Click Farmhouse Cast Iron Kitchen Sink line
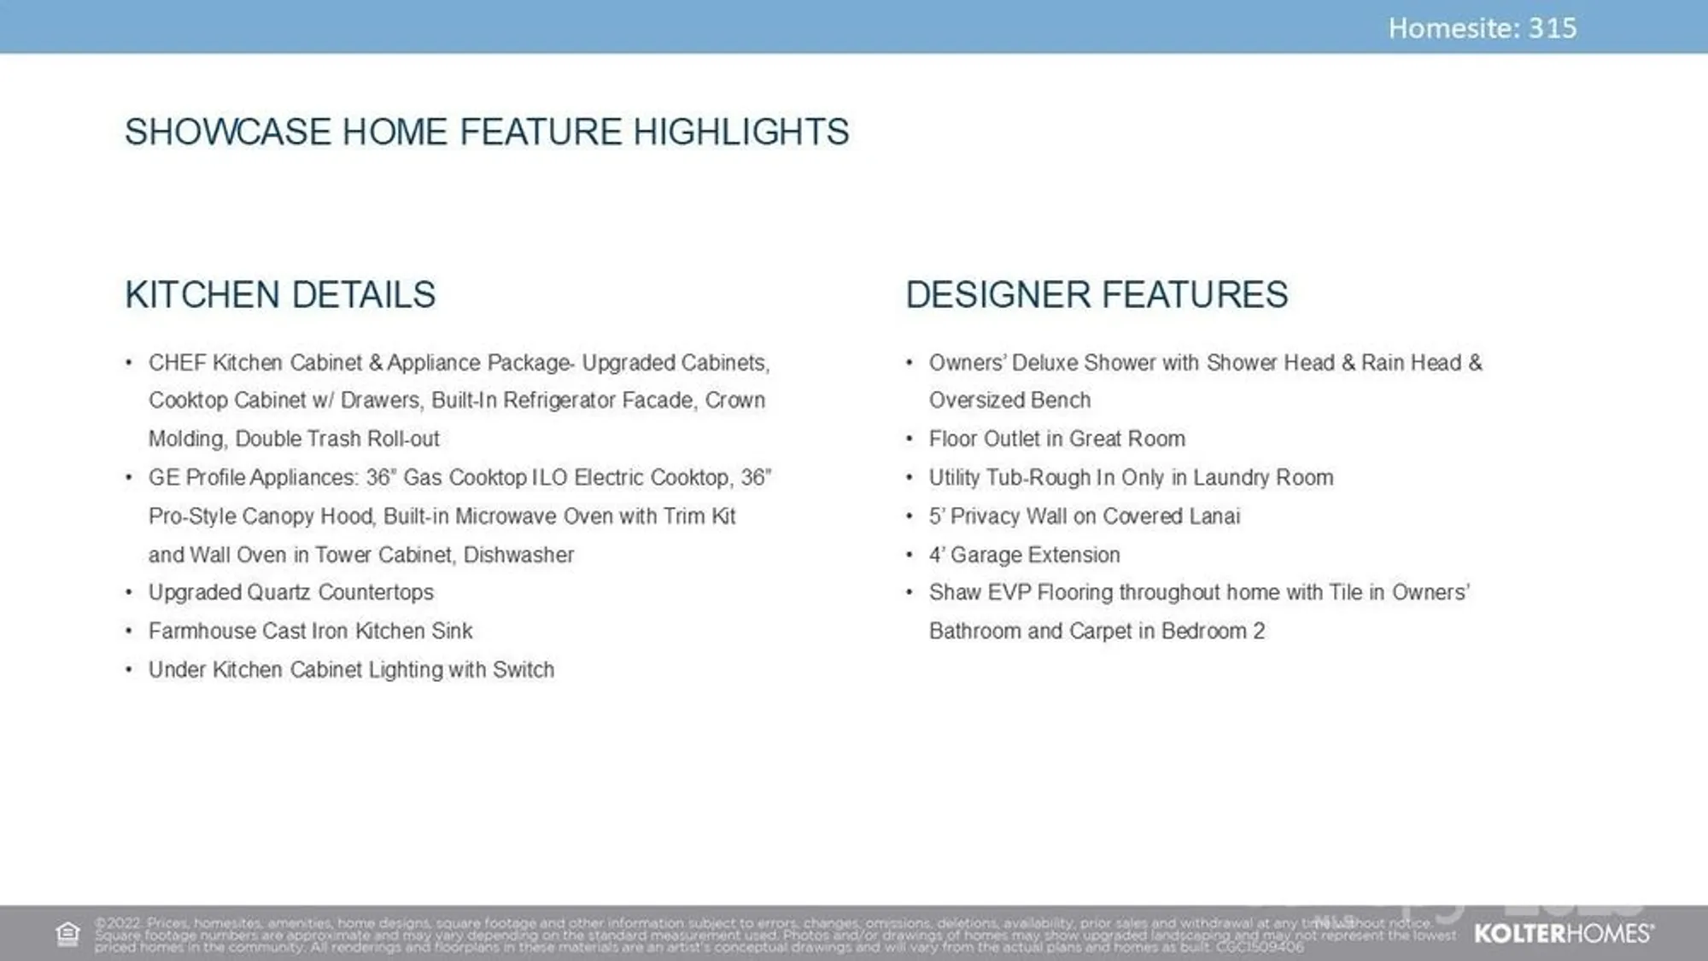This screenshot has height=961, width=1708. (x=310, y=632)
